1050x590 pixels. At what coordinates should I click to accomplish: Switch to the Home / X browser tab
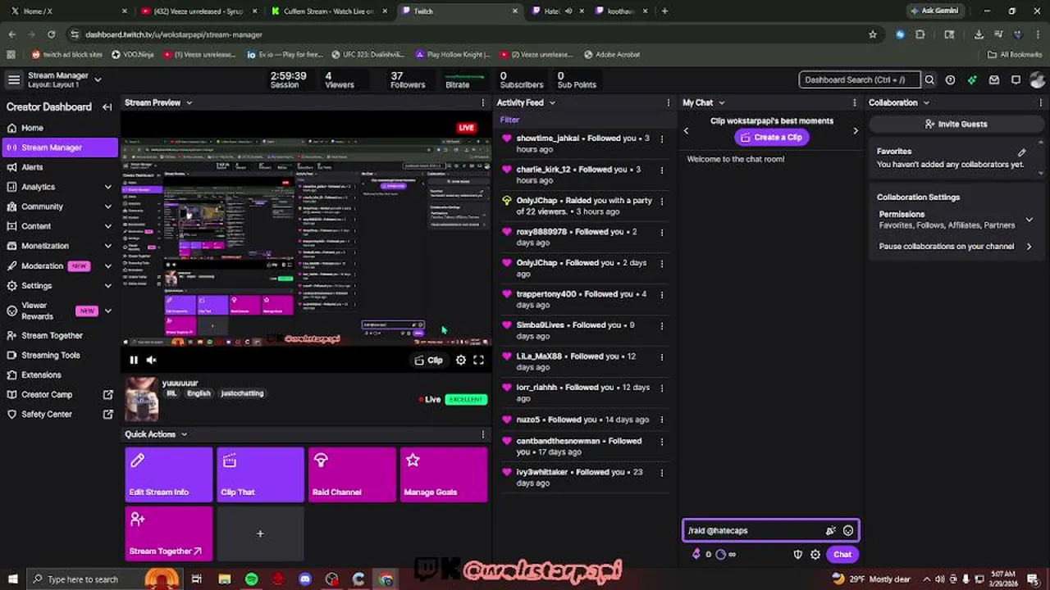tap(67, 11)
